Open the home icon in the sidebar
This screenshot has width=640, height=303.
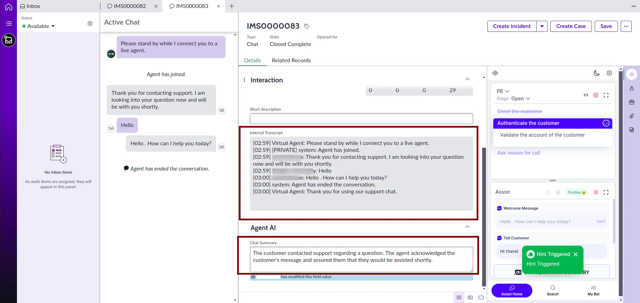[x=8, y=7]
